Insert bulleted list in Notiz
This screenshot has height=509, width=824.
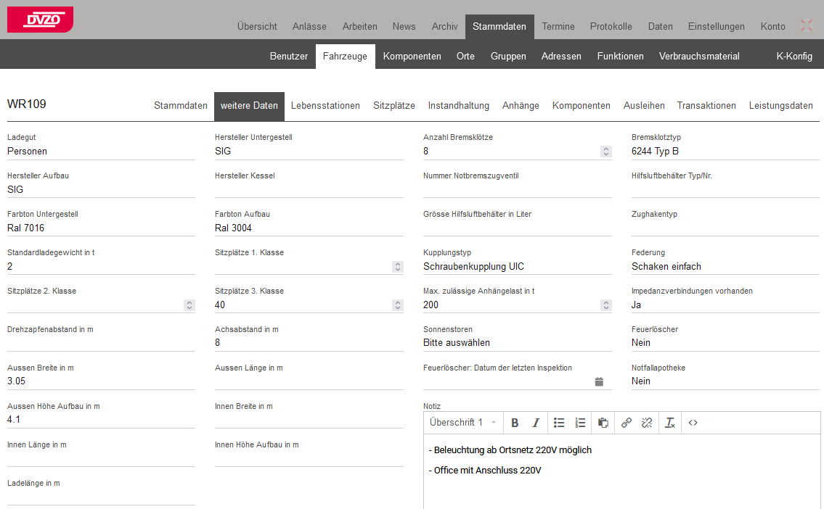coord(559,423)
